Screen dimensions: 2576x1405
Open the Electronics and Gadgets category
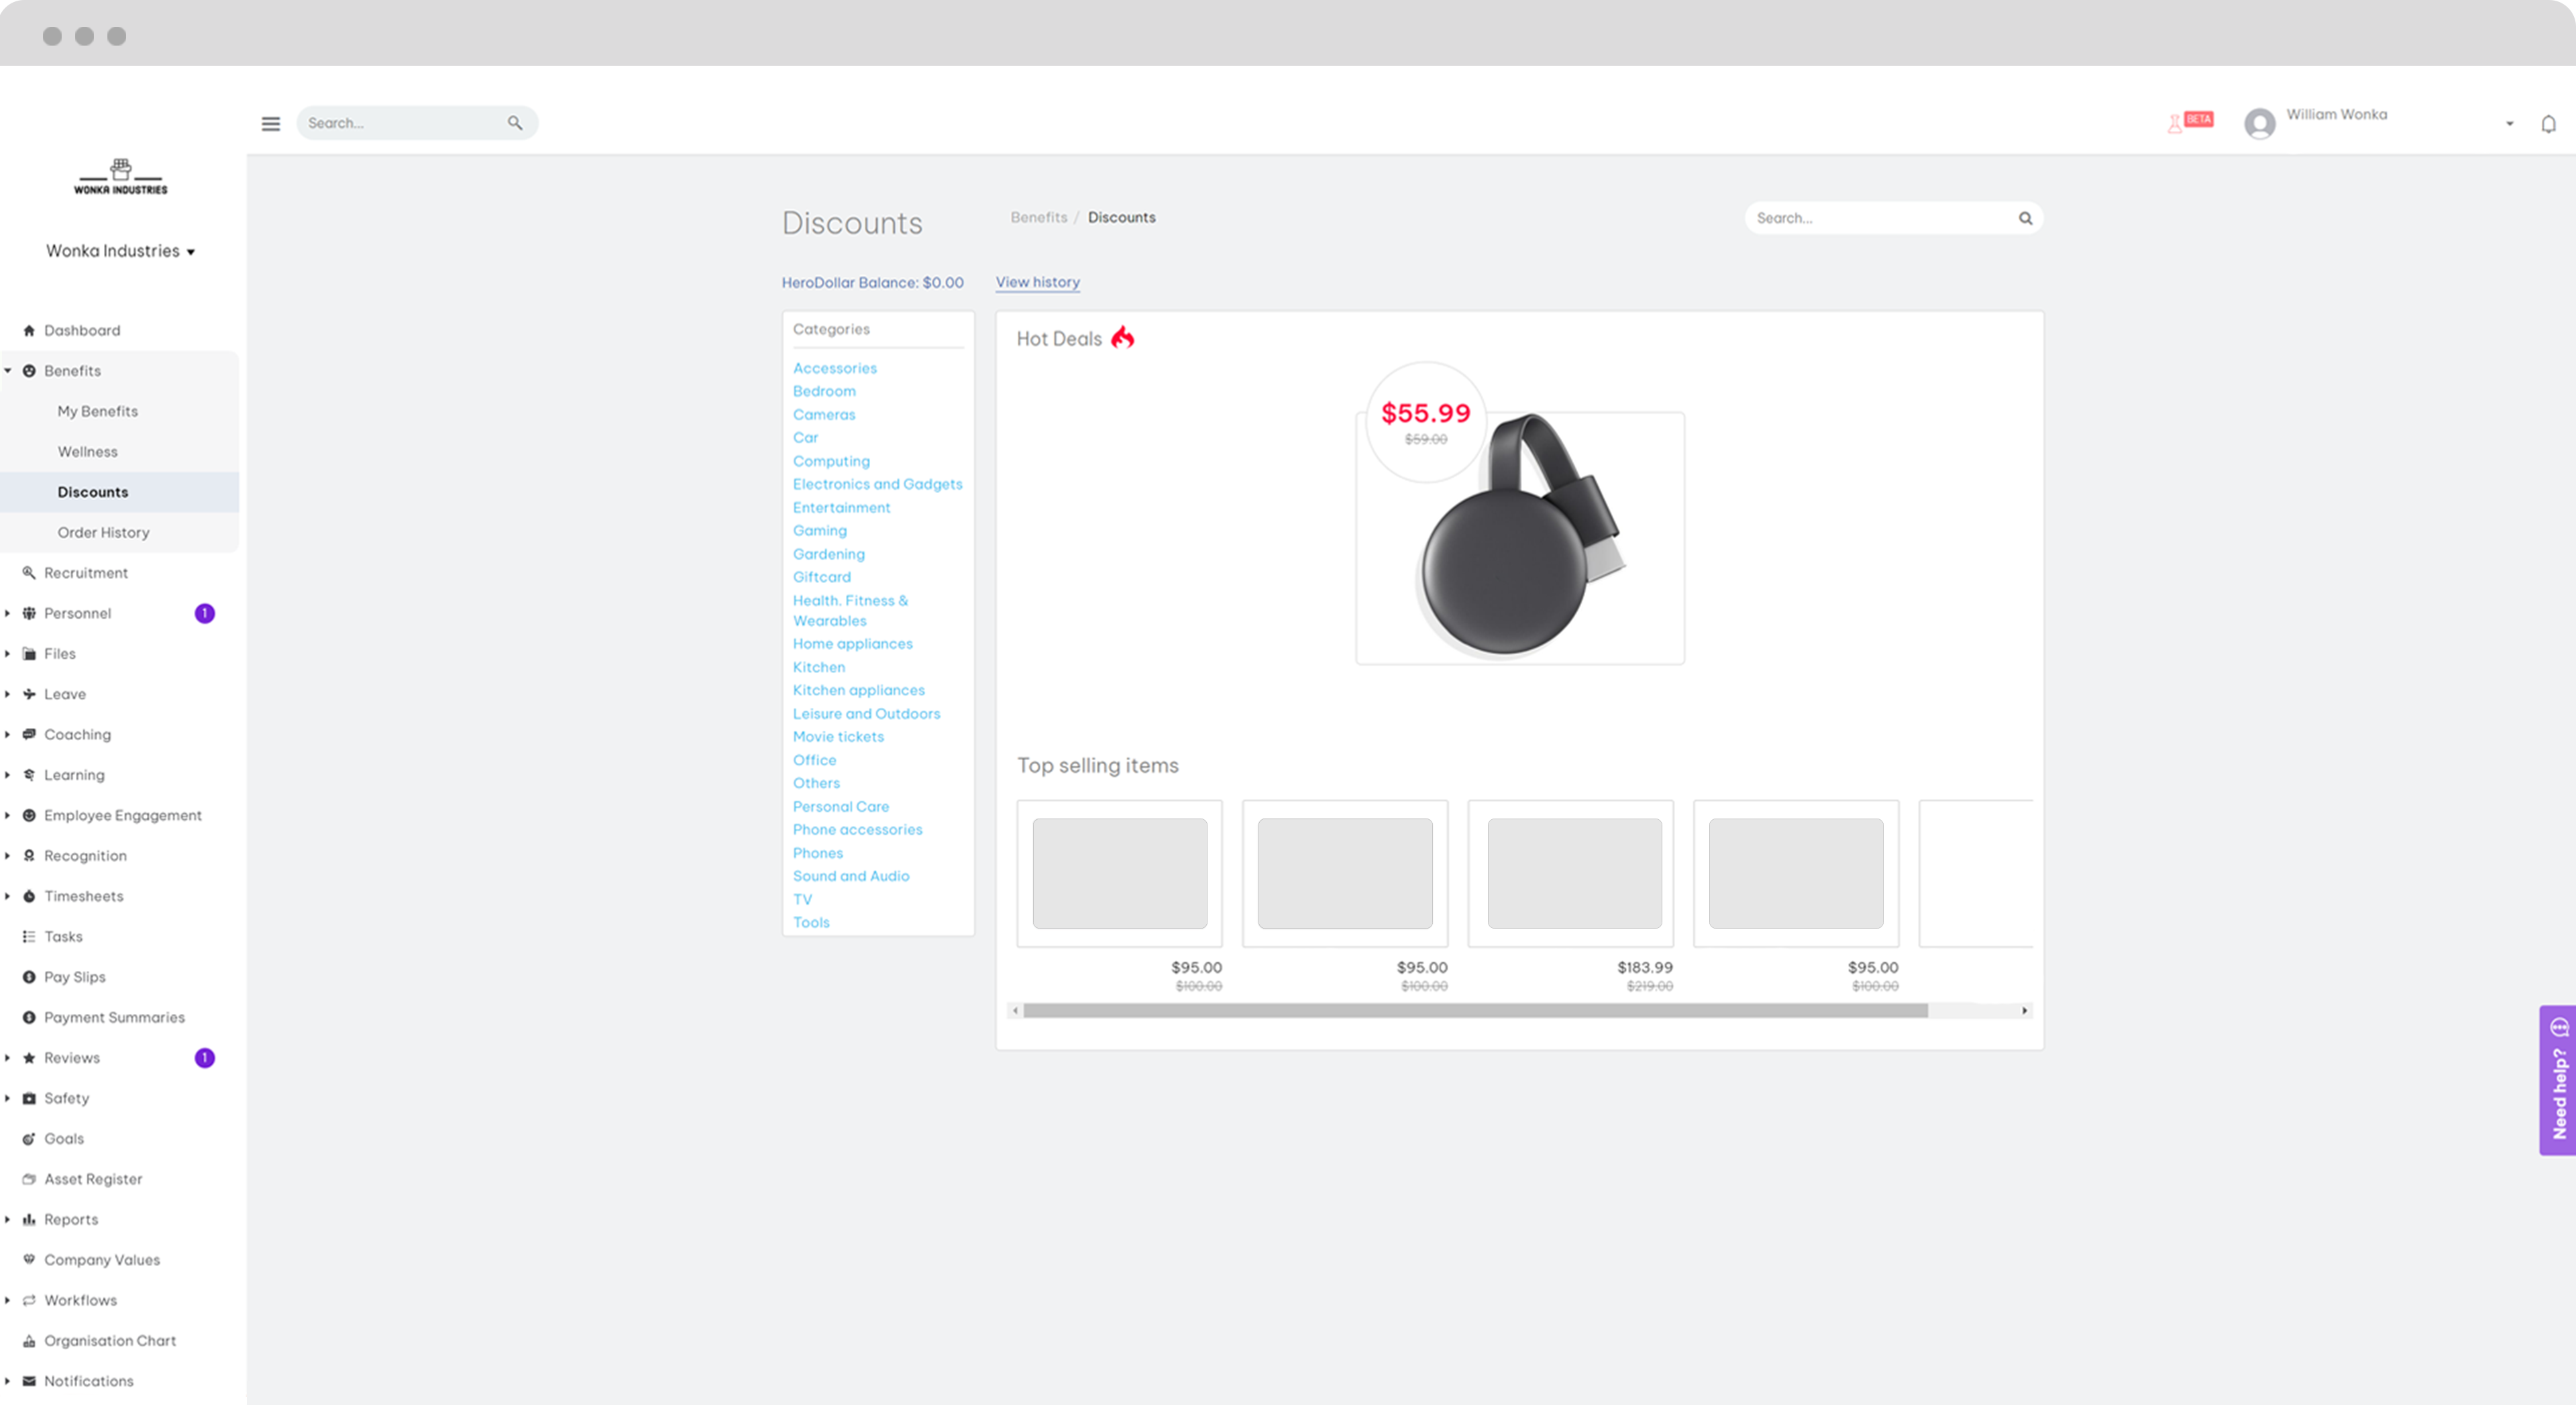877,484
